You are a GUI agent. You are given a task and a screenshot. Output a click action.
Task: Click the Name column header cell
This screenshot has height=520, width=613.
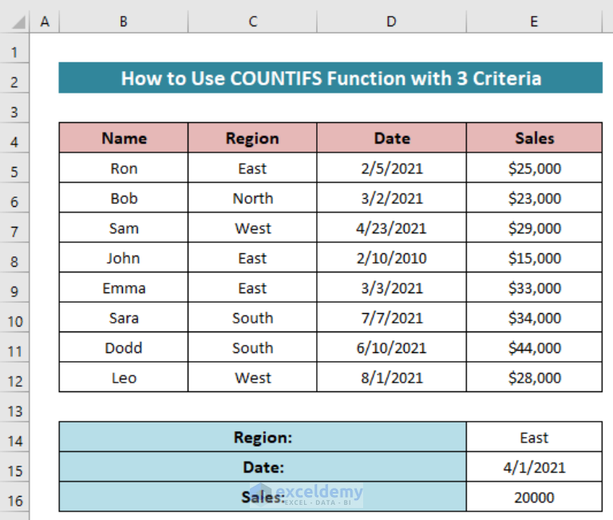124,138
